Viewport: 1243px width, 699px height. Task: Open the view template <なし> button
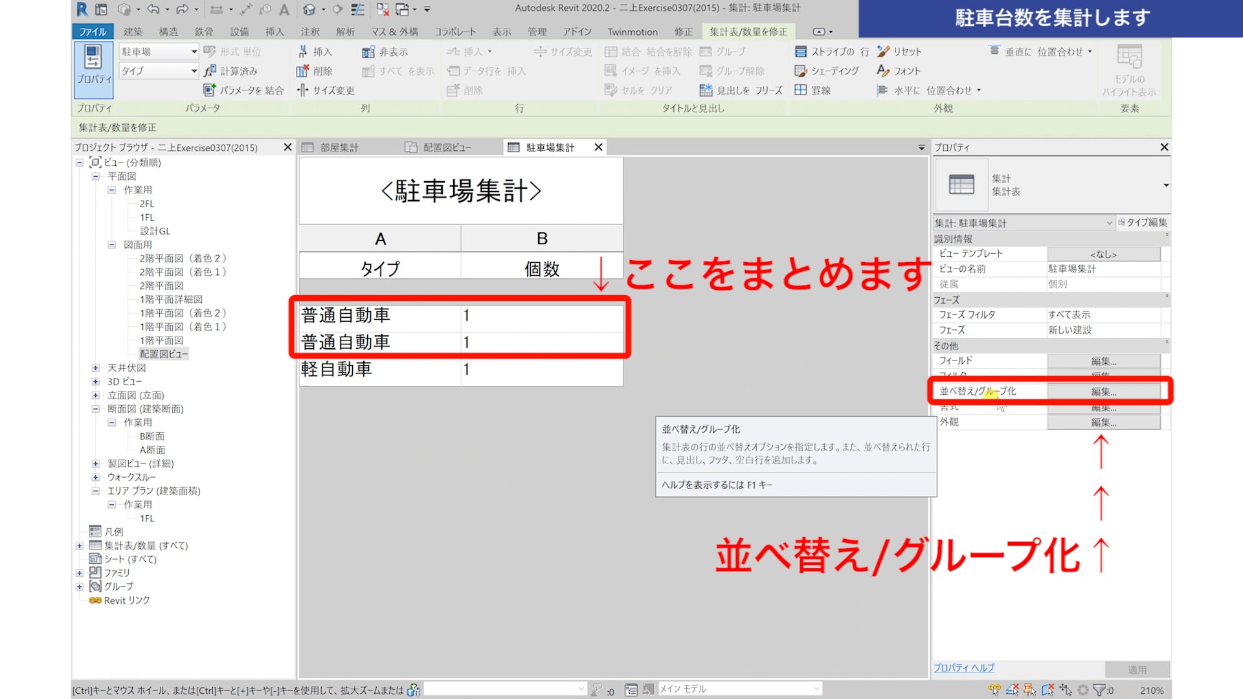point(1103,254)
